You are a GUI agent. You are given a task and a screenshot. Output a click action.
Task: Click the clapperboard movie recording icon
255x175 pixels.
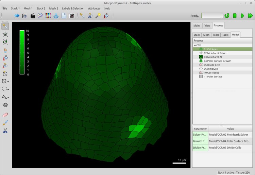click(x=33, y=16)
